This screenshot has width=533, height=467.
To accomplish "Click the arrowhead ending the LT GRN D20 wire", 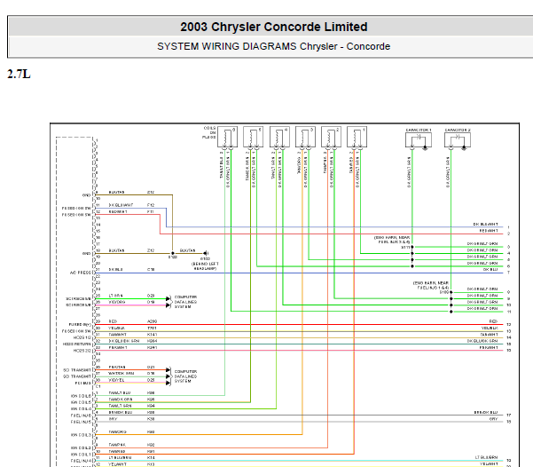I will pyautogui.click(x=168, y=299).
